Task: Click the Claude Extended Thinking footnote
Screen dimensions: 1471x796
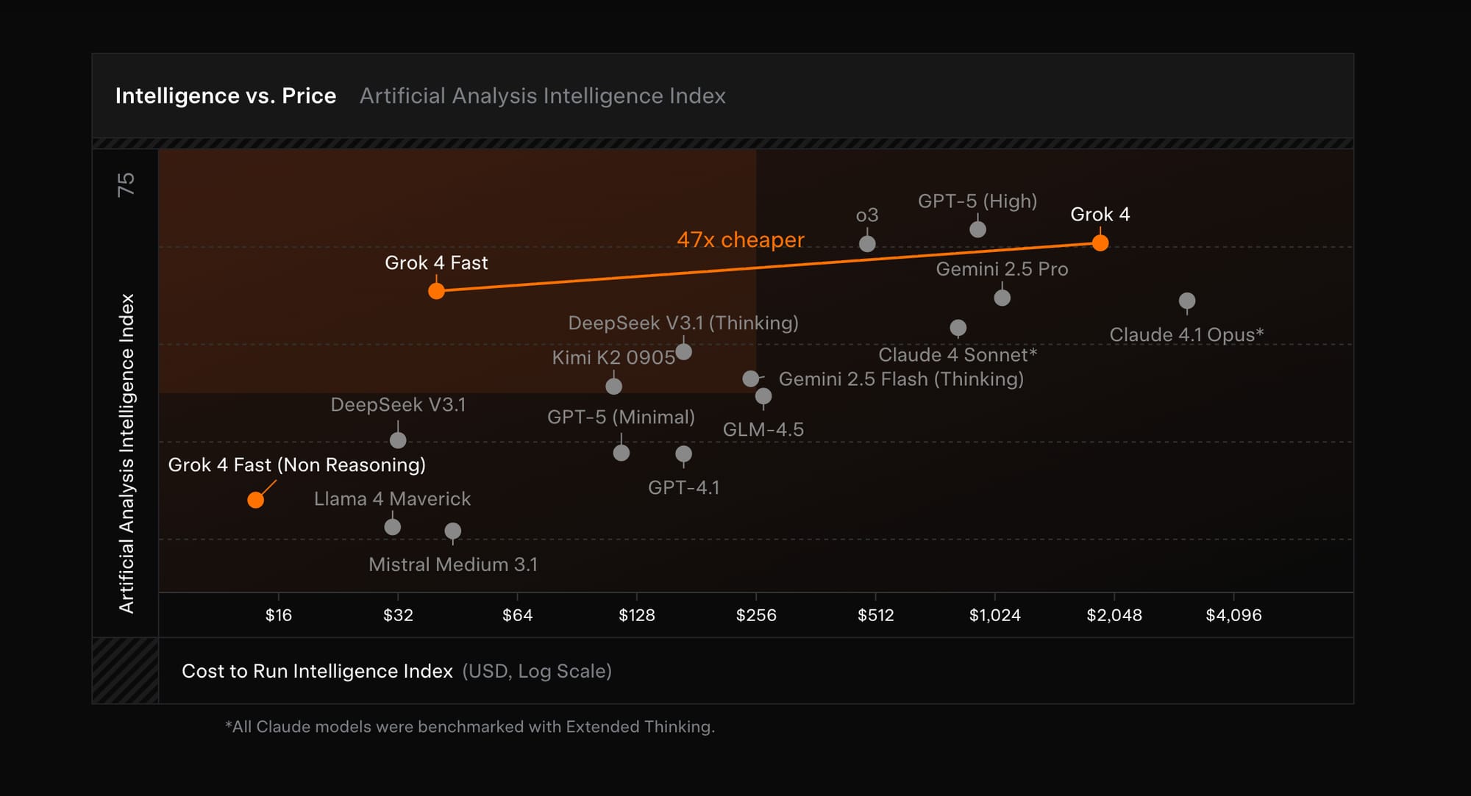Action: coord(470,727)
